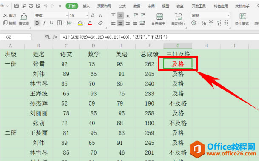Viewport: 259px width, 161px height.
Task: Expand the Name Box G2 dropdown
Action: [30, 37]
